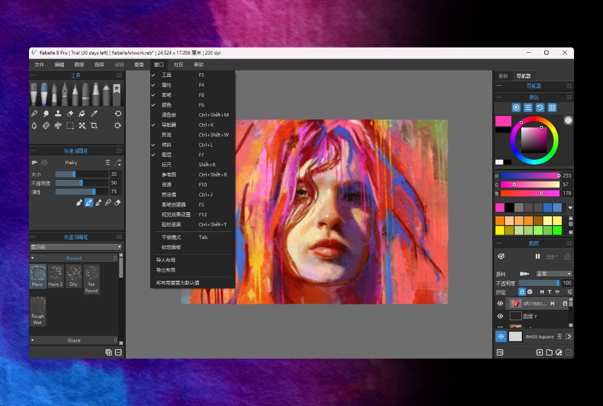This screenshot has height=406, width=603.
Task: Pause diffusion with the pause icon
Action: [537, 256]
